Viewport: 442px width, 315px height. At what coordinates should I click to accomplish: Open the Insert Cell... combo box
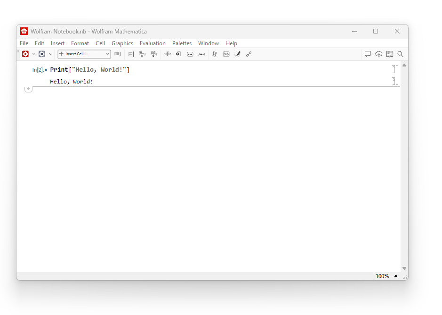tap(84, 54)
